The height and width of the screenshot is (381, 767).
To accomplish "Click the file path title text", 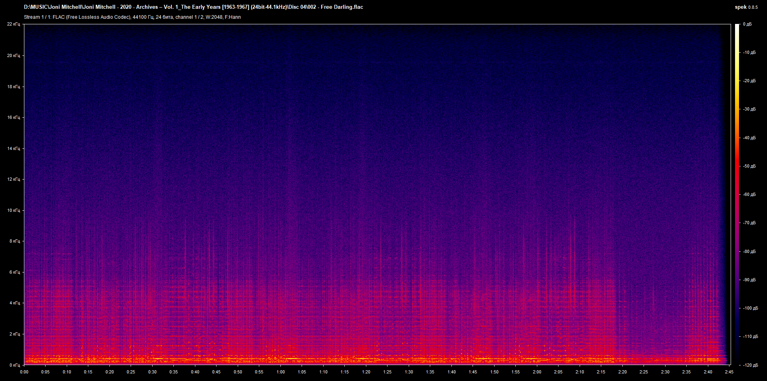I will click(x=193, y=7).
